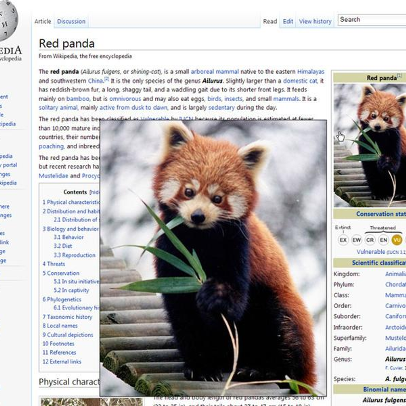
Task: Select the CR conservation status icon
Action: click(370, 240)
